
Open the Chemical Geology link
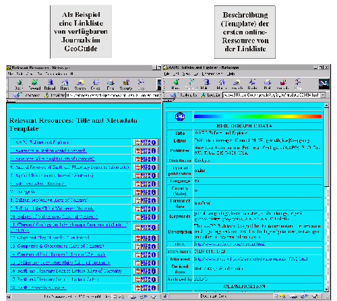(69, 227)
